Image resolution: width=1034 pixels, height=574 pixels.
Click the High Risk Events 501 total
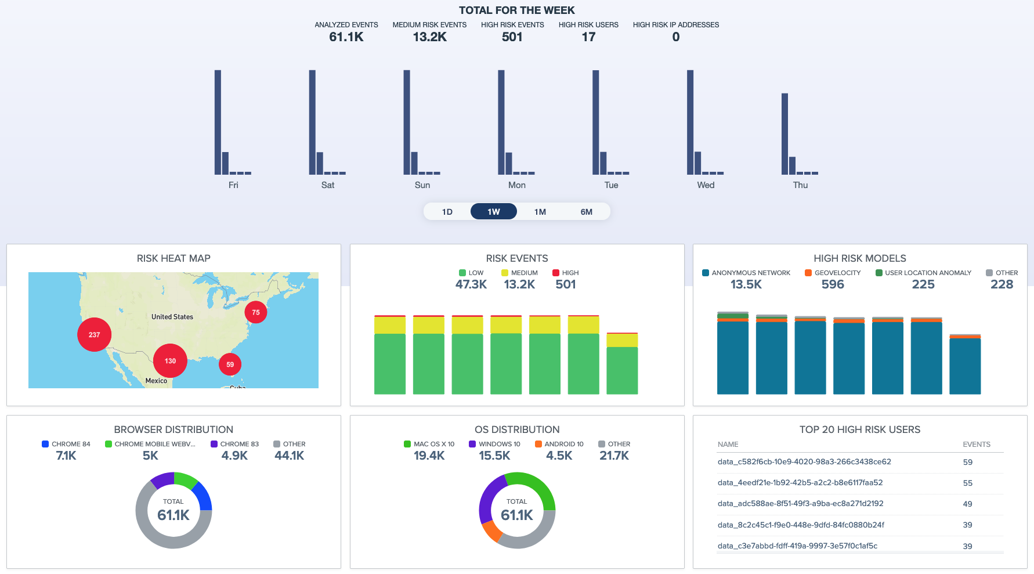(x=512, y=37)
